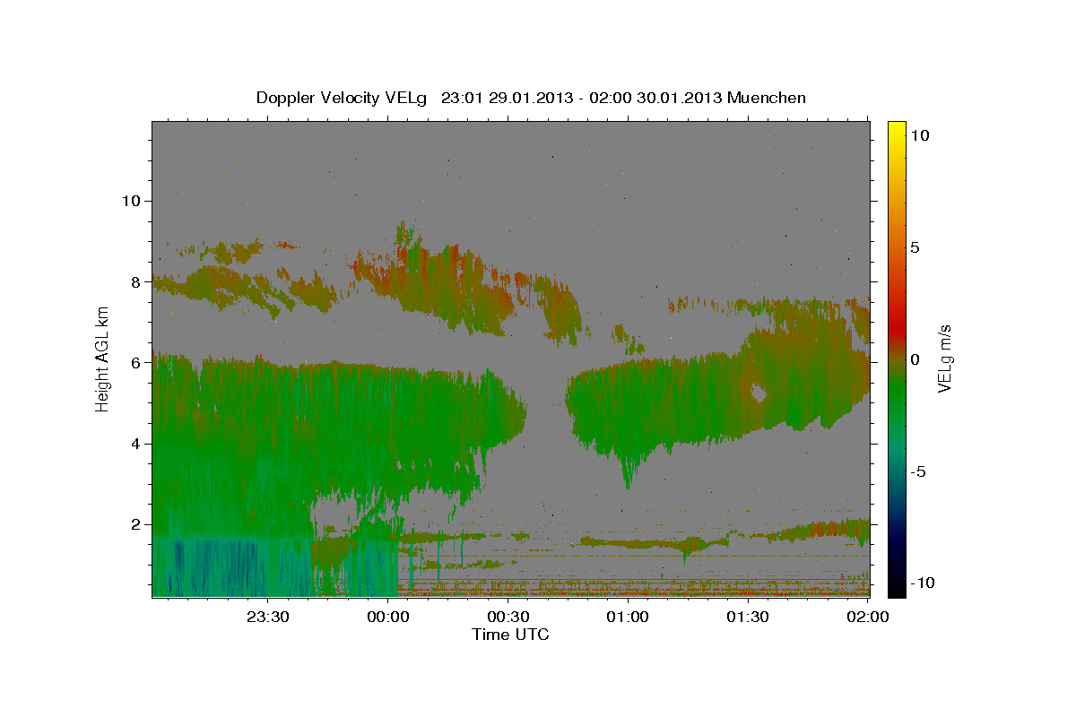Click the colorbar value 10 at top
Screen dimensions: 1076x717
coord(920,135)
